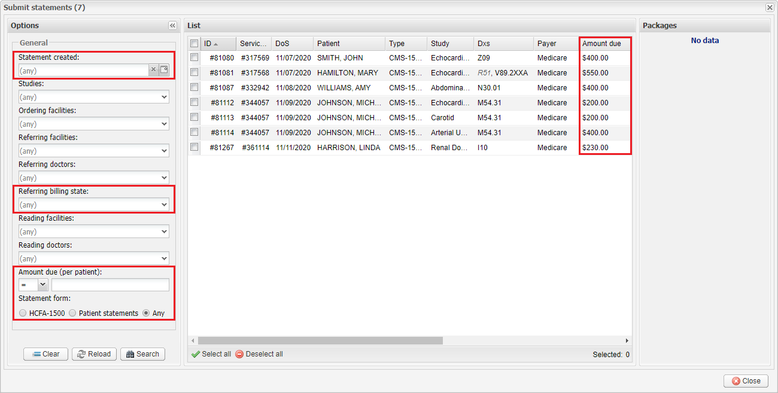Open the Studies dropdown
778x393 pixels.
coord(164,97)
